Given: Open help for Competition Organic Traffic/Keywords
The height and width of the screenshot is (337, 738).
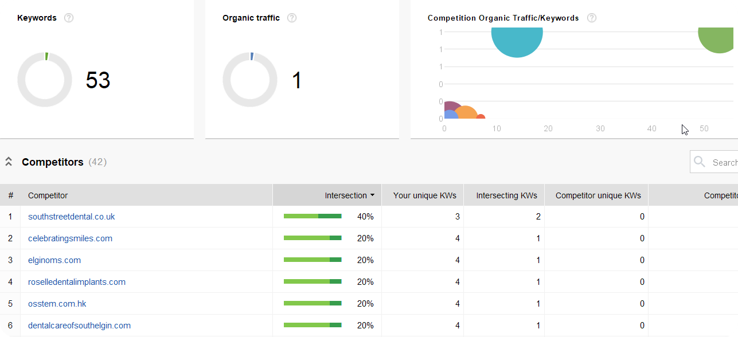Looking at the screenshot, I should [x=592, y=18].
